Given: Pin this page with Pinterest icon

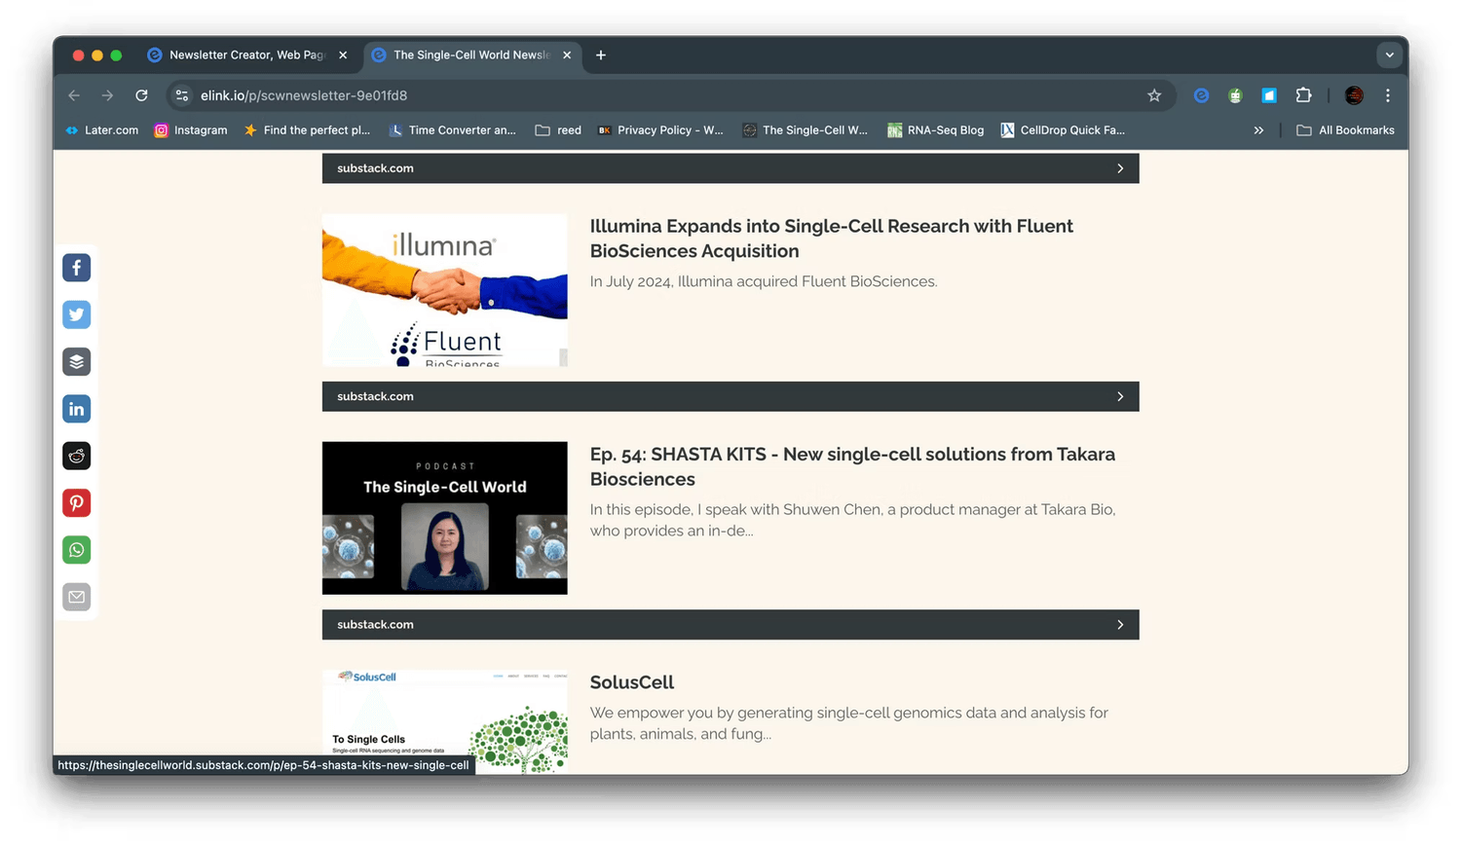Looking at the screenshot, I should [76, 503].
